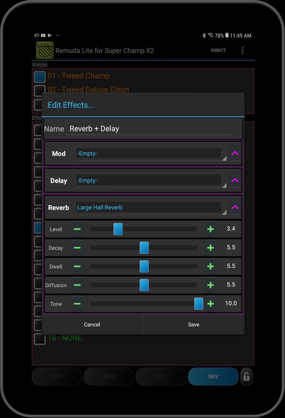Tap voice 02 - Tweed Deluxe Clean
This screenshot has height=418, width=285.
tap(88, 89)
